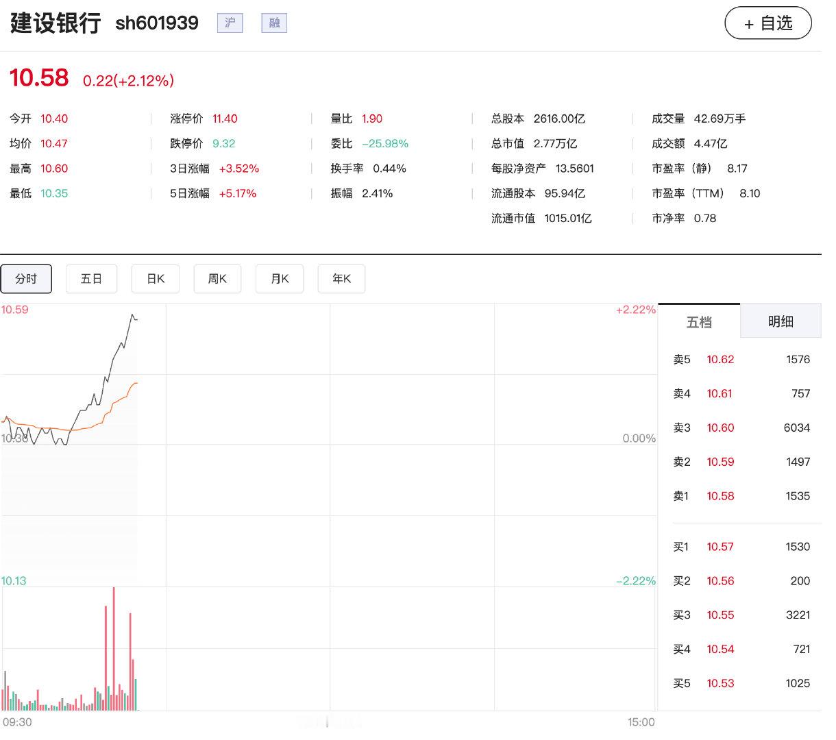Click 最高 value 10.60
Viewport: 836px width, 740px height.
54,169
